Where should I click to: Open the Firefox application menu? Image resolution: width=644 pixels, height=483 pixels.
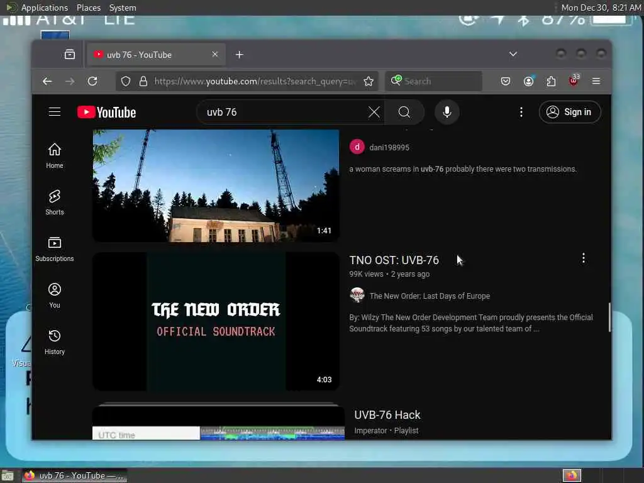pyautogui.click(x=596, y=81)
